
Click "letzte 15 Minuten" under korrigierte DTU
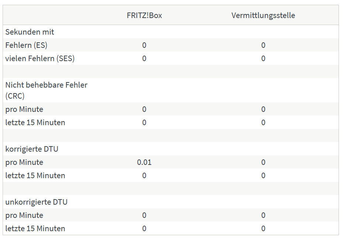coord(35,176)
